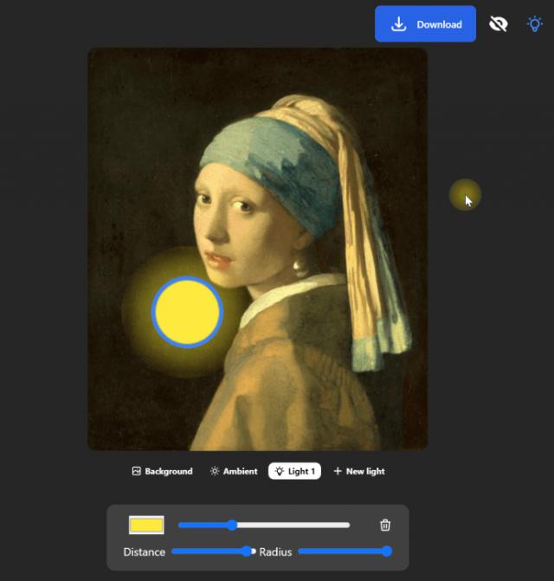
Task: Click the Ambient tab's sun icon
Action: coord(215,471)
